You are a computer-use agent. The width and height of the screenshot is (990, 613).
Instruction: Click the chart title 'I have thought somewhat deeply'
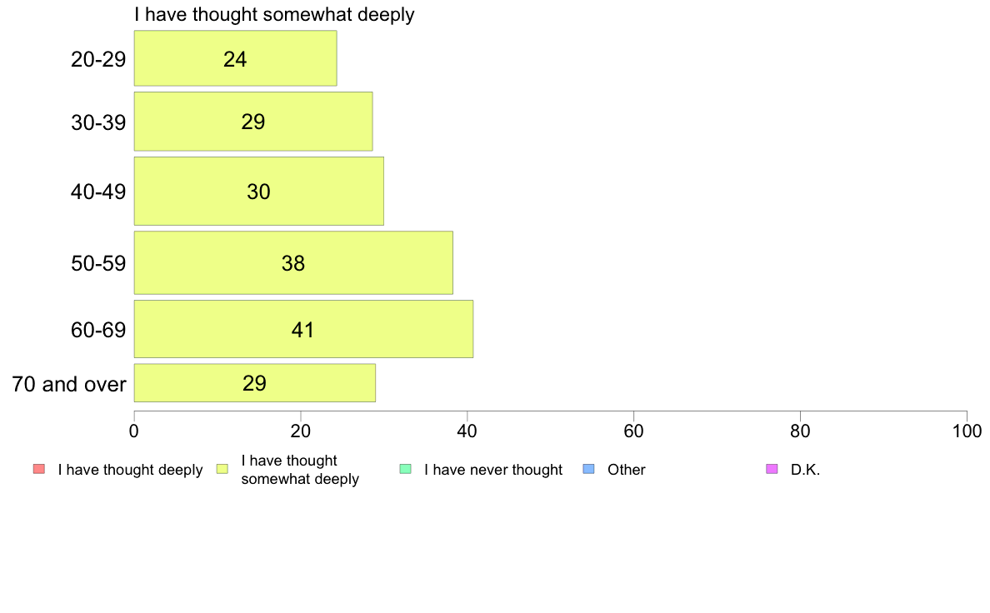pos(275,14)
